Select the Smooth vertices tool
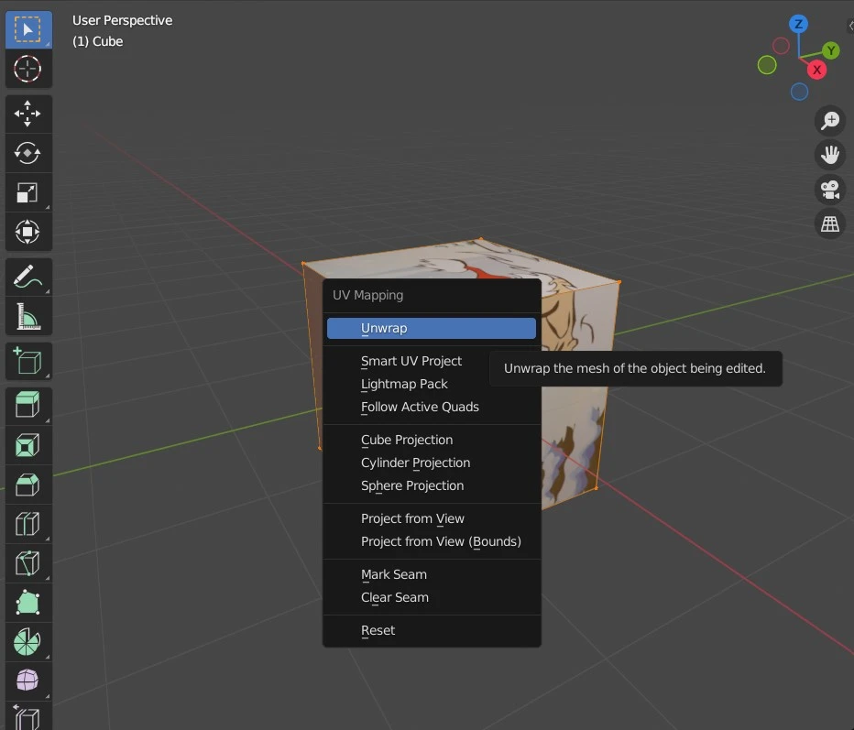The image size is (854, 730). click(x=28, y=681)
